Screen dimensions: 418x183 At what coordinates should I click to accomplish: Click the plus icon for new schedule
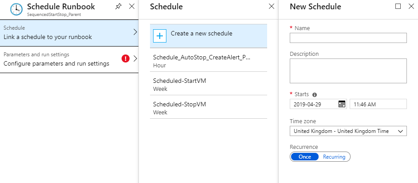pos(160,36)
